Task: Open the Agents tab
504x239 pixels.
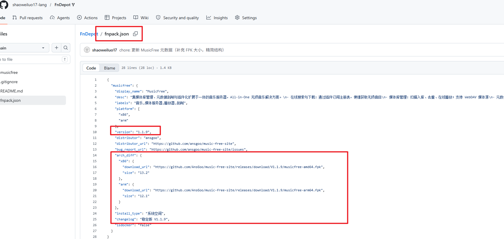Action: pos(60,18)
